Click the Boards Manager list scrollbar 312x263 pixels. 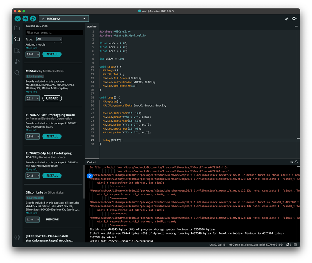[84, 181]
